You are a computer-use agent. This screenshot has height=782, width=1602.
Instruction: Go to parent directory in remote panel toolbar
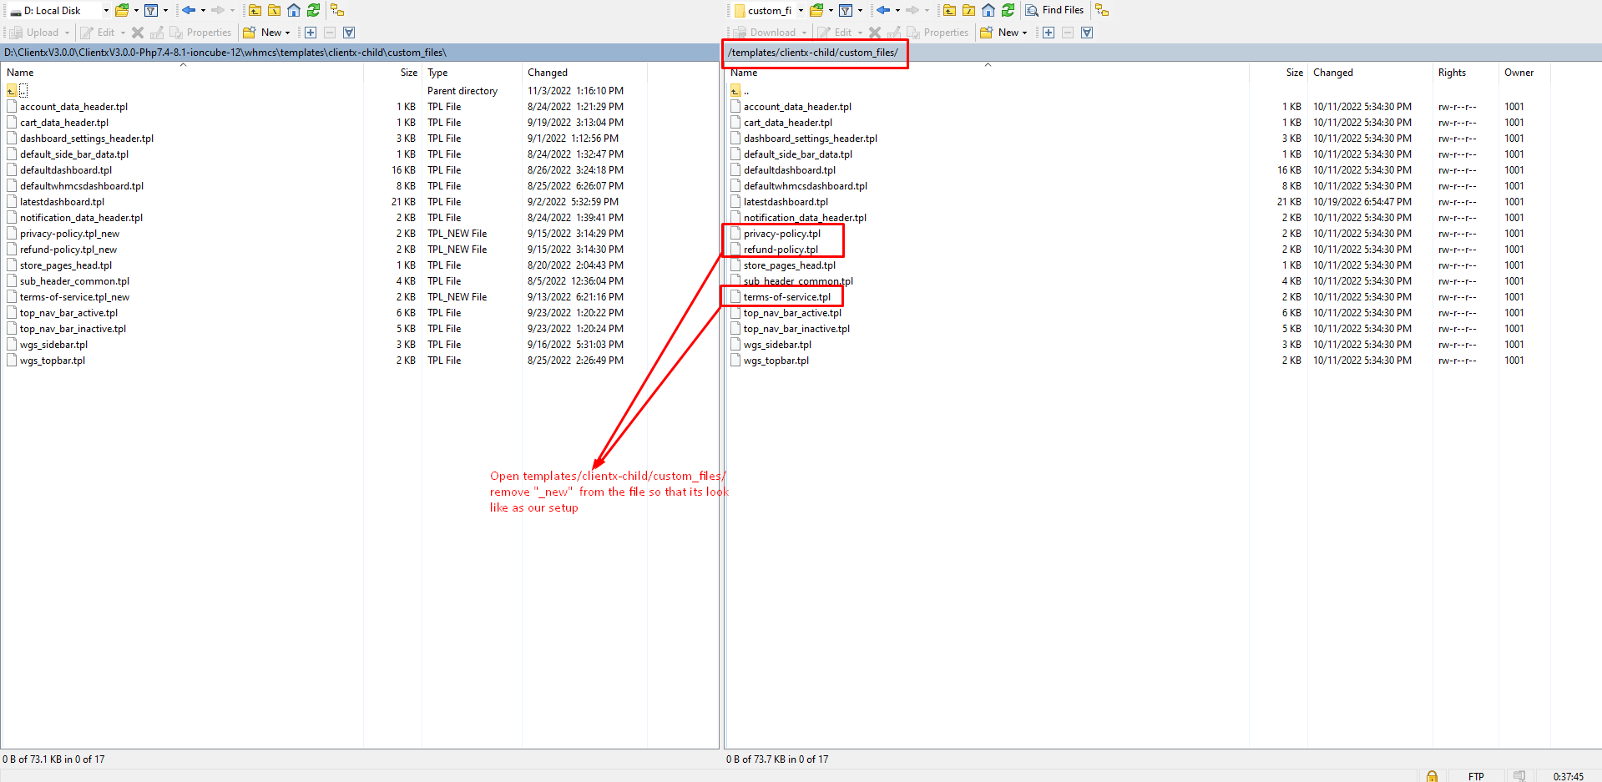pos(949,10)
